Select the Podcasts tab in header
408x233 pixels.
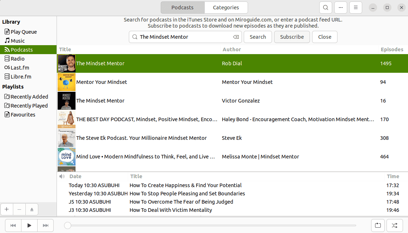183,8
